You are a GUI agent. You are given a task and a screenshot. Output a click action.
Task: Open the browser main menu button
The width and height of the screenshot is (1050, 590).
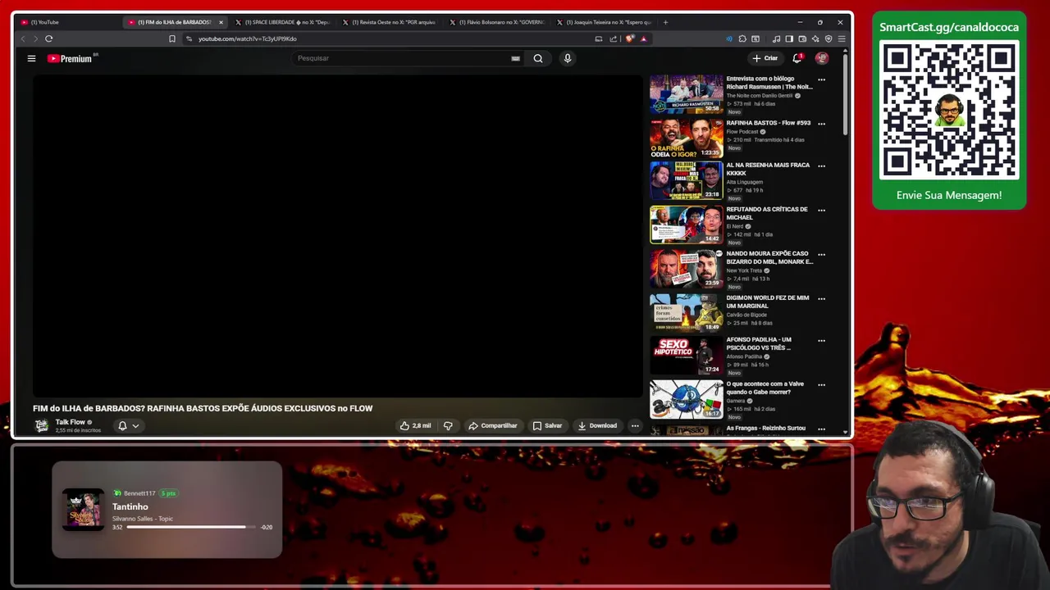(x=842, y=39)
